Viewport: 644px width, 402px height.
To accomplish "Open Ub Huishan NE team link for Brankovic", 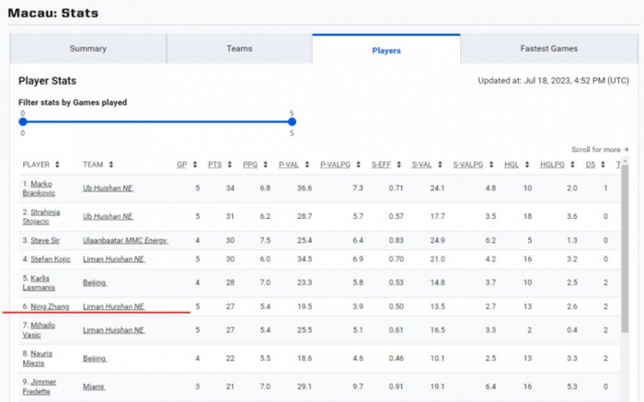I will click(x=108, y=188).
